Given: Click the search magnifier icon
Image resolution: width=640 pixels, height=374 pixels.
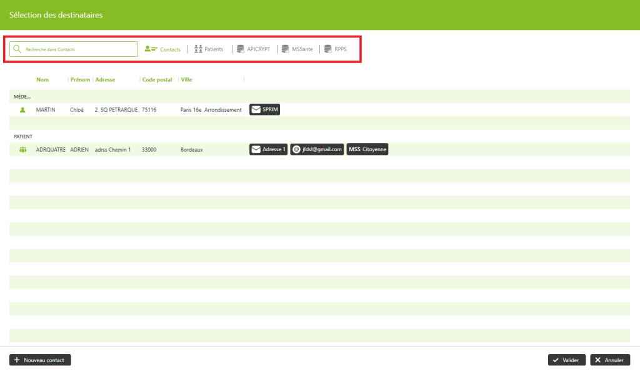Looking at the screenshot, I should (x=17, y=49).
